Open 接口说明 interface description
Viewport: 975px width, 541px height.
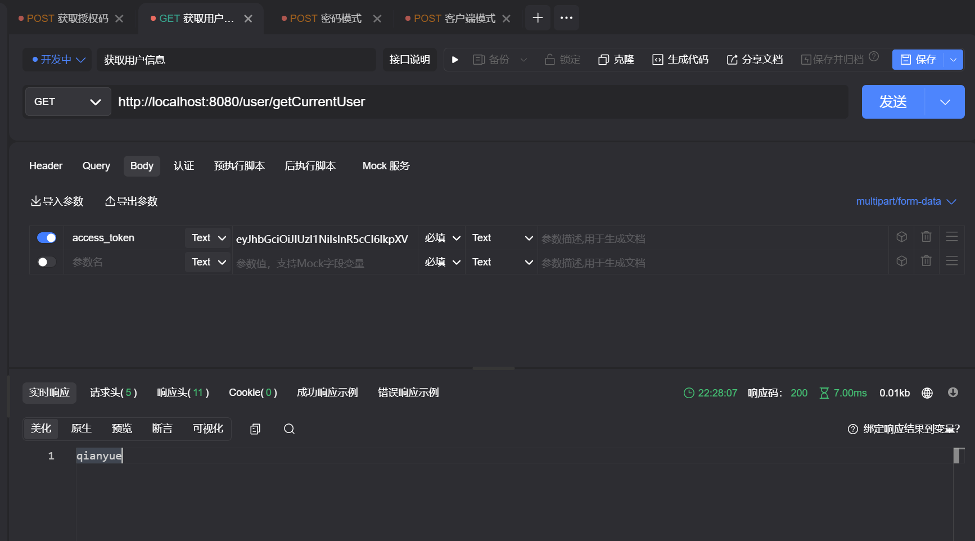click(410, 60)
